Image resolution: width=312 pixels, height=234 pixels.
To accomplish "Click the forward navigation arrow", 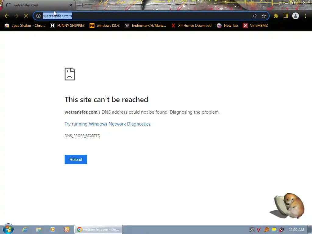I will [x=16, y=16].
